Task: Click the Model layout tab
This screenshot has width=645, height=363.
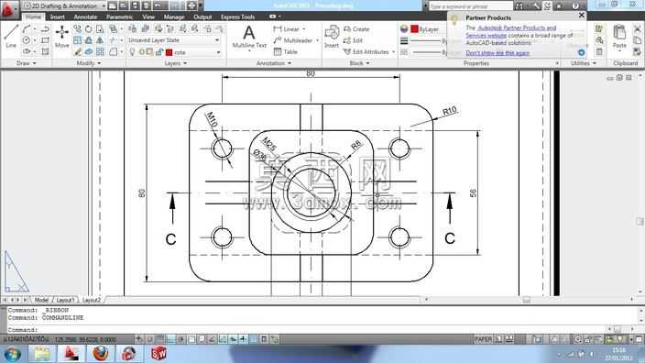Action: (x=41, y=300)
